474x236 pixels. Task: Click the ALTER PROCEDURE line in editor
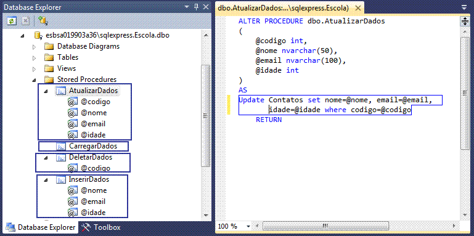312,22
